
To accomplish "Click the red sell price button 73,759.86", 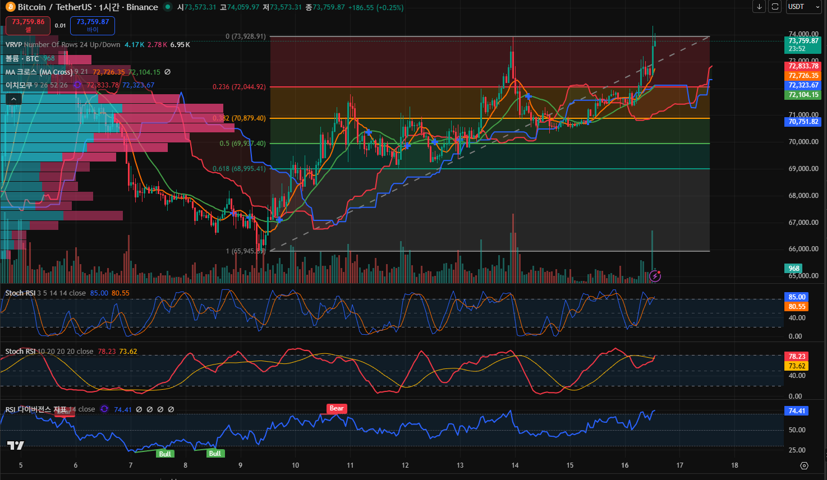I will pyautogui.click(x=28, y=25).
